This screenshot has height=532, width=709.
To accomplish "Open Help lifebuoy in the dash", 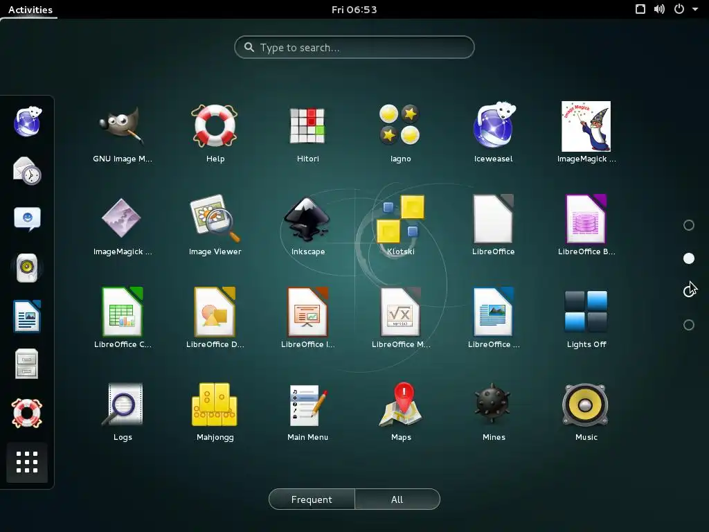I will (27, 413).
